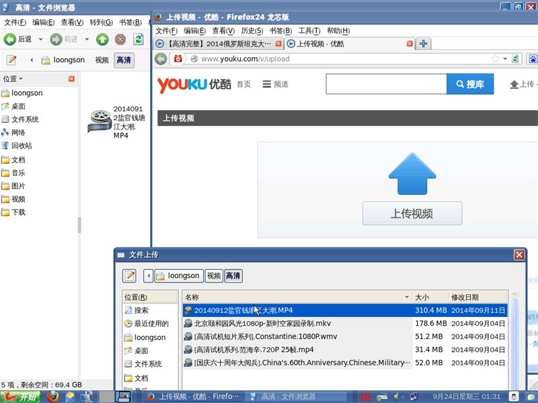
Task: Click the left path scroll arrow in upload dialog
Action: pos(148,276)
